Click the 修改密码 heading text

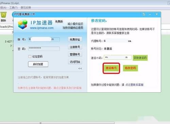click(99, 21)
